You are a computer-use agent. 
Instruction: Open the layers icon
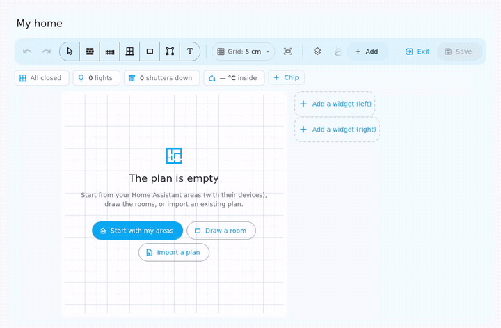click(x=317, y=52)
